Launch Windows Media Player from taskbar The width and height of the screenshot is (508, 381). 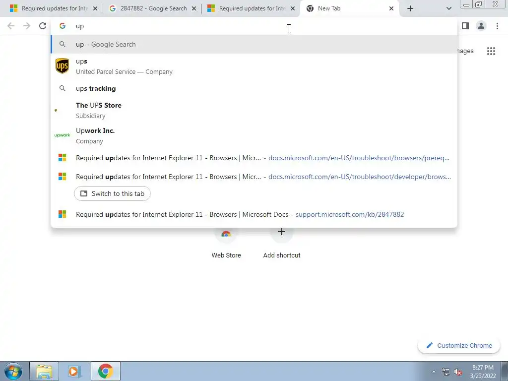(x=75, y=371)
